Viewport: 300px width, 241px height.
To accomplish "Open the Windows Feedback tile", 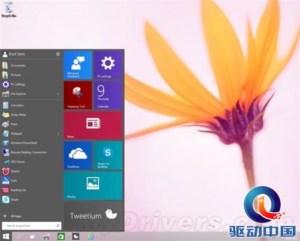I will 78,65.
